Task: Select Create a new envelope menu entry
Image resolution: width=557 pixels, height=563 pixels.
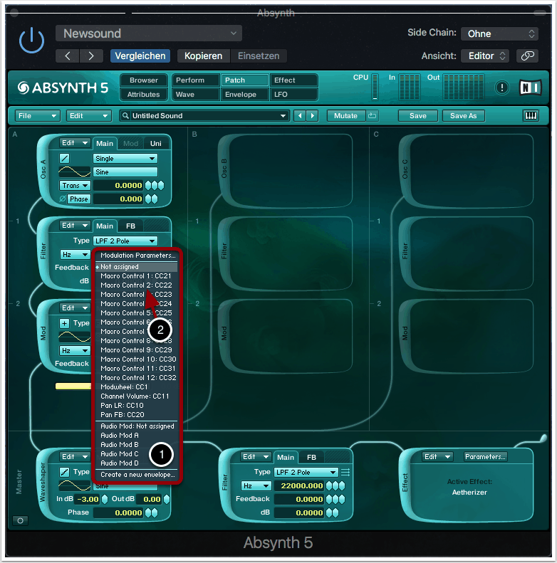Action: (x=137, y=474)
